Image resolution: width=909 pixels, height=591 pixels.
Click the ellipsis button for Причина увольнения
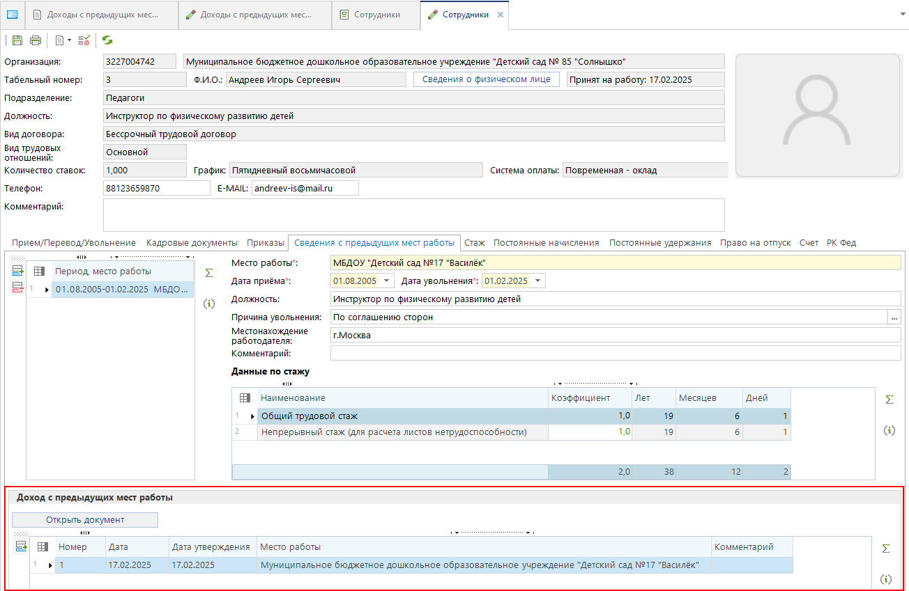tap(894, 317)
